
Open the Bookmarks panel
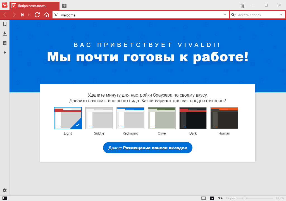point(4,24)
